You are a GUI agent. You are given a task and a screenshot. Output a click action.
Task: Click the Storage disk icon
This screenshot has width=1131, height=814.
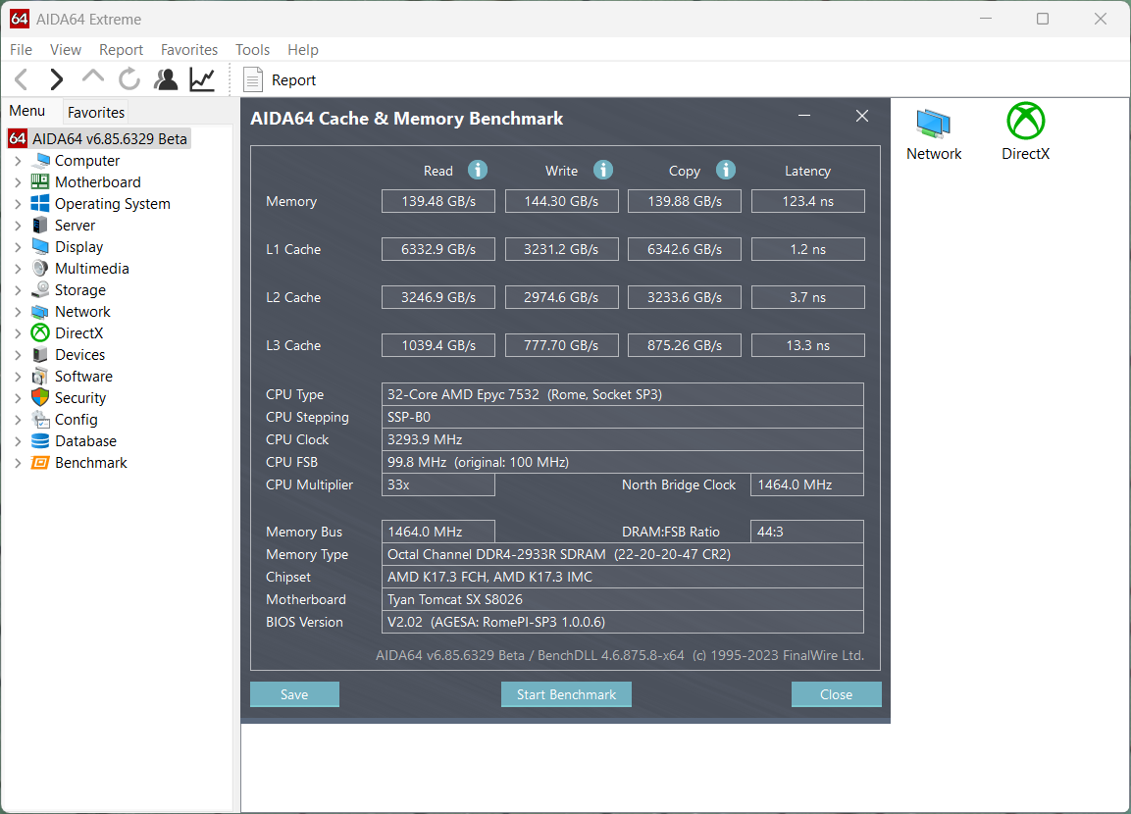coord(40,290)
